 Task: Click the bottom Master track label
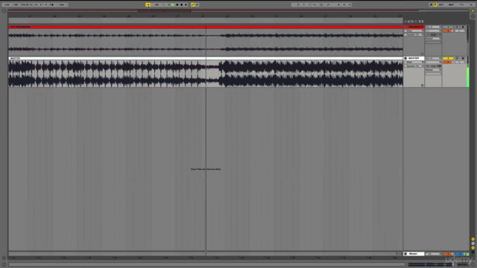tap(414, 254)
